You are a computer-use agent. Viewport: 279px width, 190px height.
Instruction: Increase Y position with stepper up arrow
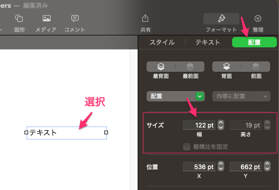(x=267, y=164)
